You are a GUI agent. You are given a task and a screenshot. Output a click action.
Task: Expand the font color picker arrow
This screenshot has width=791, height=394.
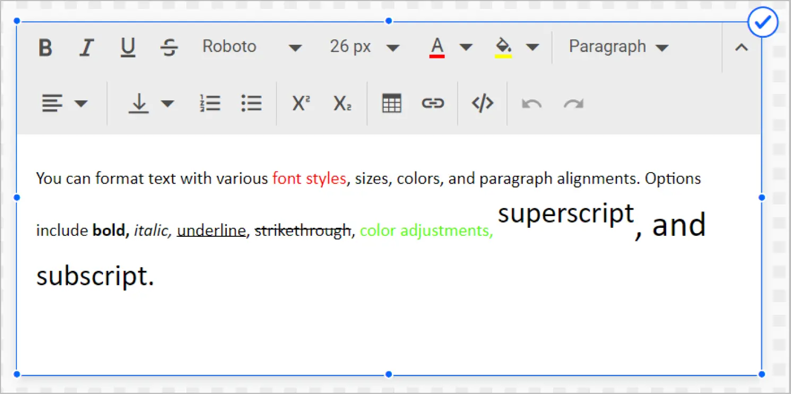[x=466, y=48]
